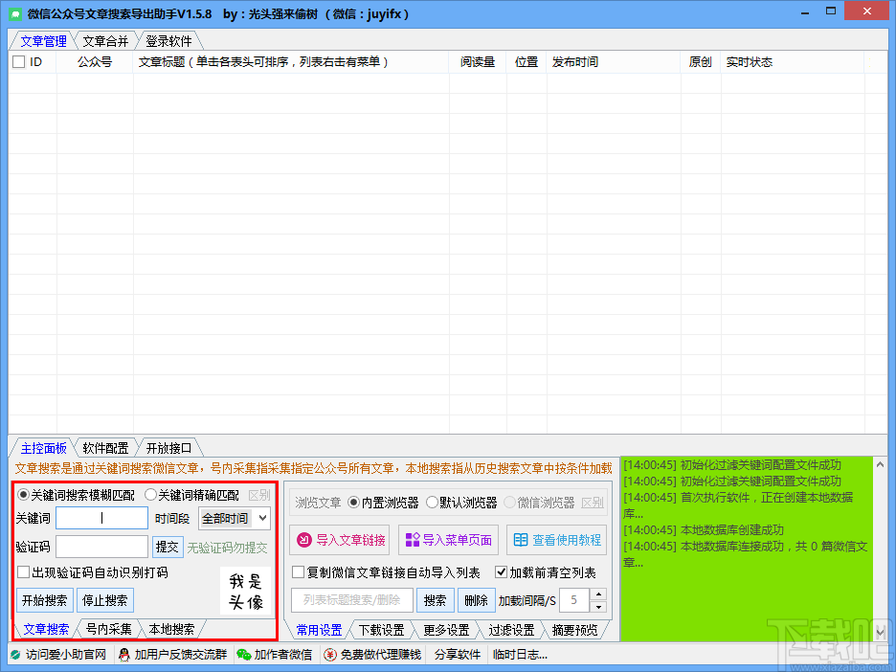This screenshot has height=672, width=896.
Task: Click the QQ penguin icon for 加用户反馈交流群
Action: tap(124, 655)
